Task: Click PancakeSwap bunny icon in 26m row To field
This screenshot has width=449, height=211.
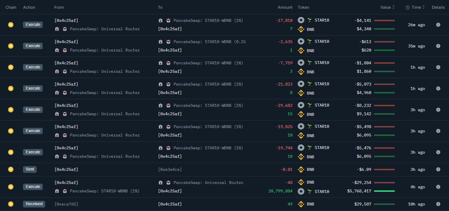Action: [168, 20]
